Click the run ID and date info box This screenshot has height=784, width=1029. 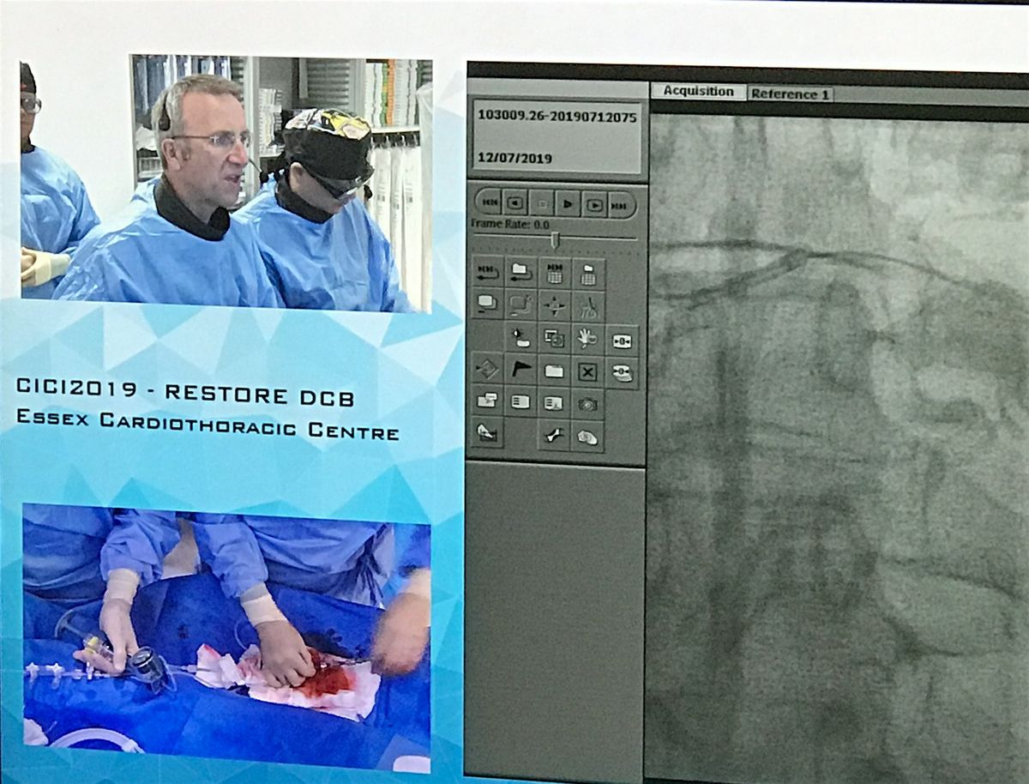(x=557, y=137)
